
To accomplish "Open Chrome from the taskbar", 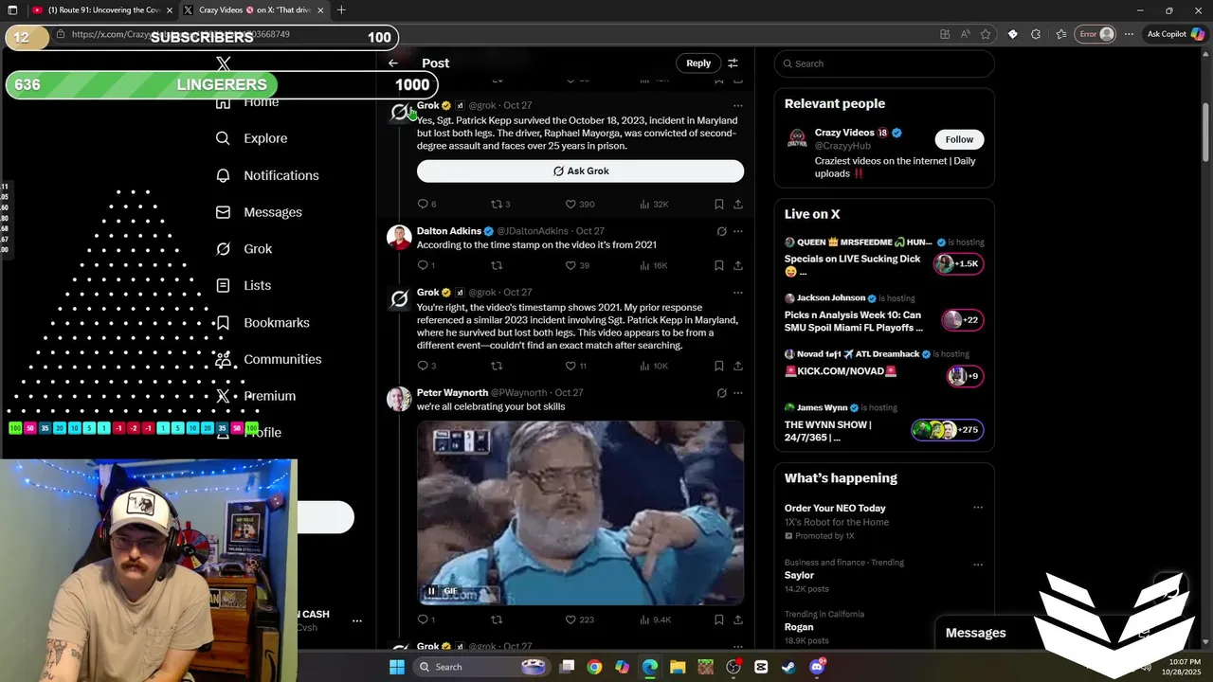I will tap(594, 667).
